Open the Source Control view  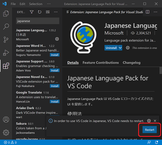[x=6, y=40]
